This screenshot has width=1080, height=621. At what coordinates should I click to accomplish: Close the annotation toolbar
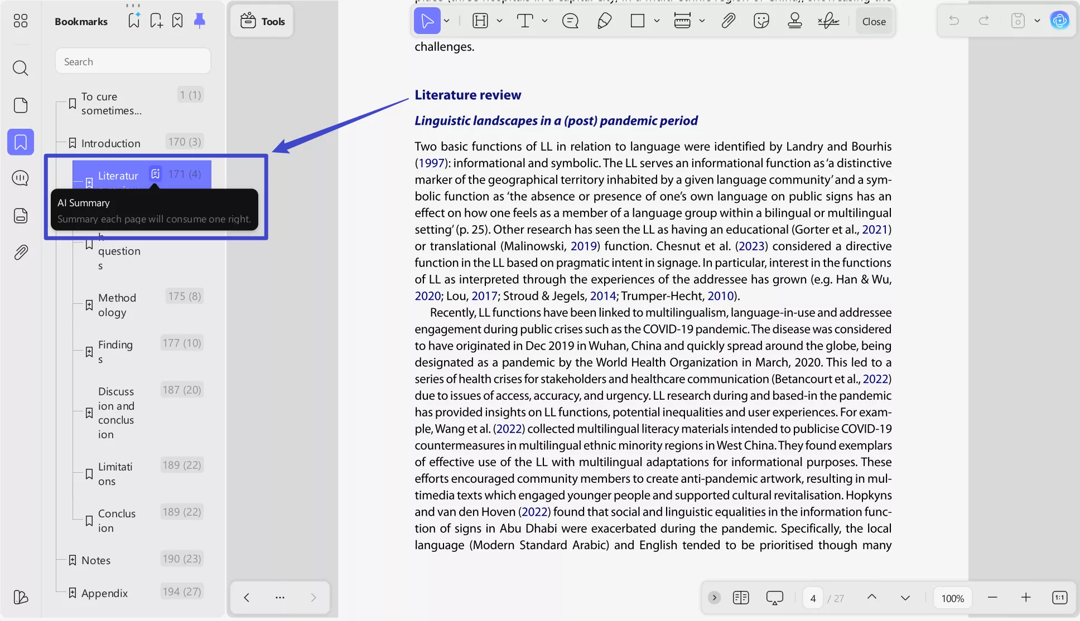[x=874, y=21]
